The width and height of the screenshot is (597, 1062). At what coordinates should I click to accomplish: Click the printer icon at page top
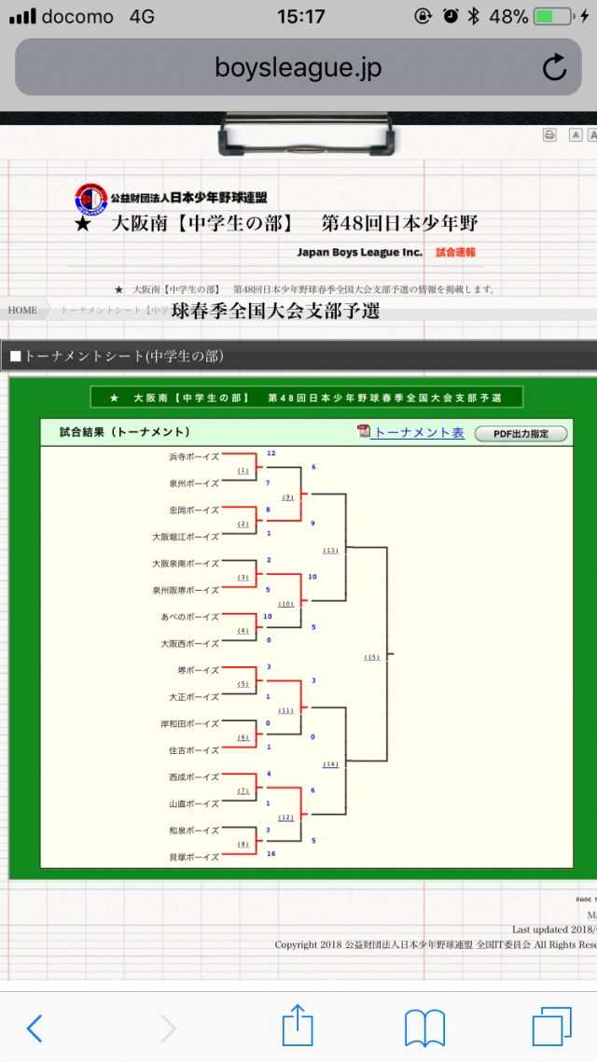tap(549, 135)
